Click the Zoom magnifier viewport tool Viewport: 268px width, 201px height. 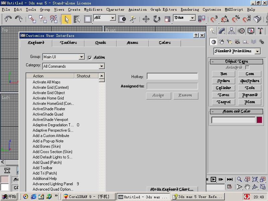coord(239,179)
